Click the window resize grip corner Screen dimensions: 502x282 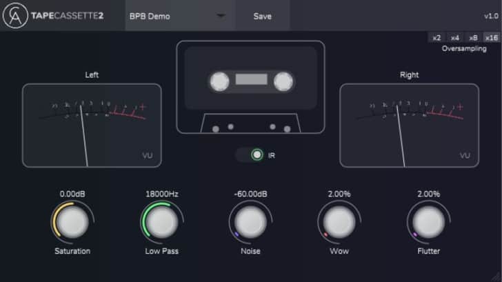pyautogui.click(x=497, y=277)
